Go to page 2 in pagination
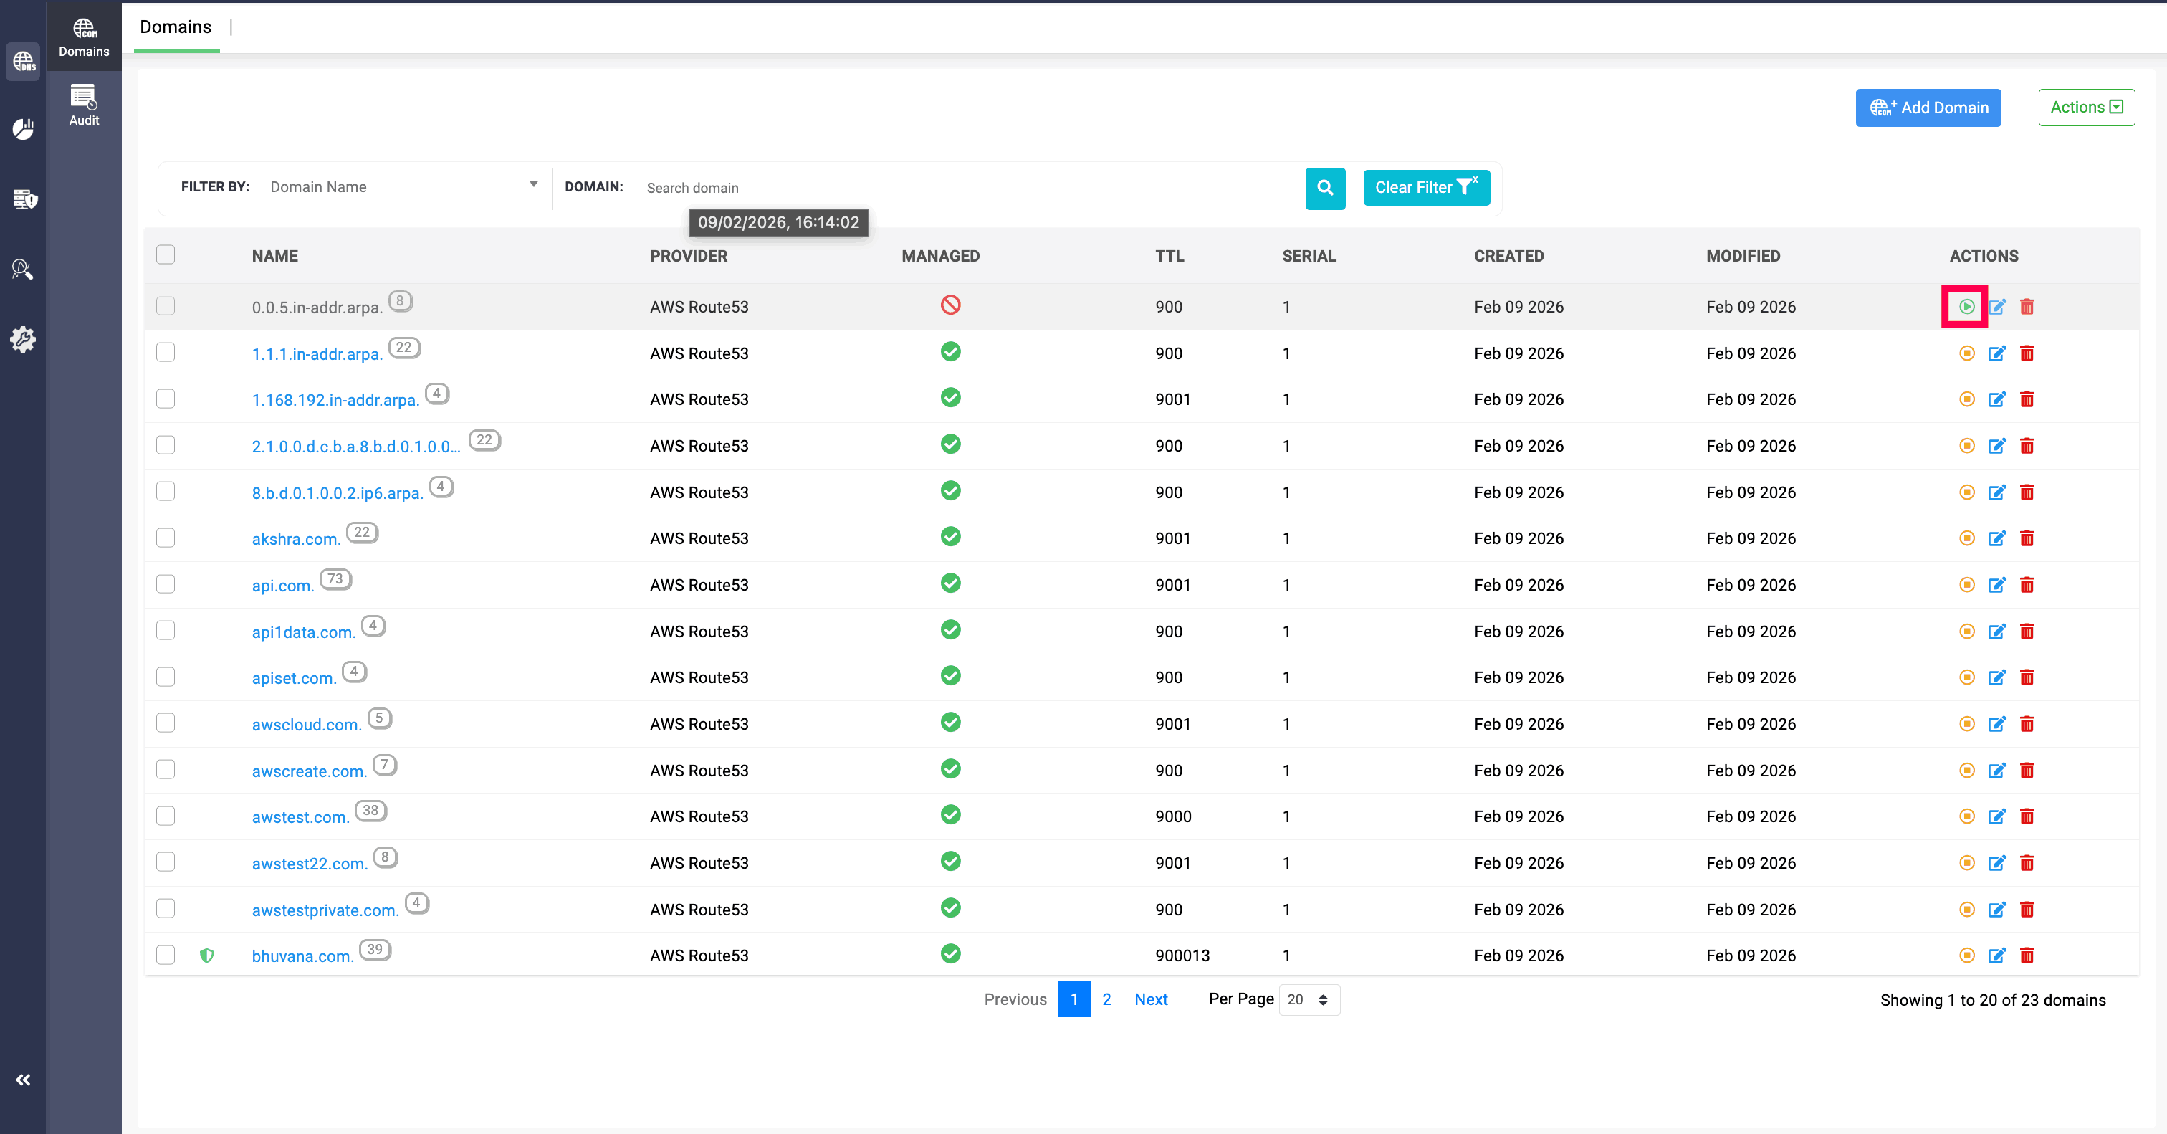The width and height of the screenshot is (2167, 1134). [1106, 999]
